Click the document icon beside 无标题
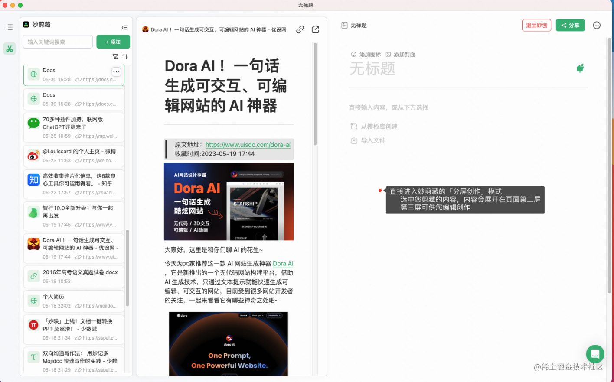 (x=344, y=25)
